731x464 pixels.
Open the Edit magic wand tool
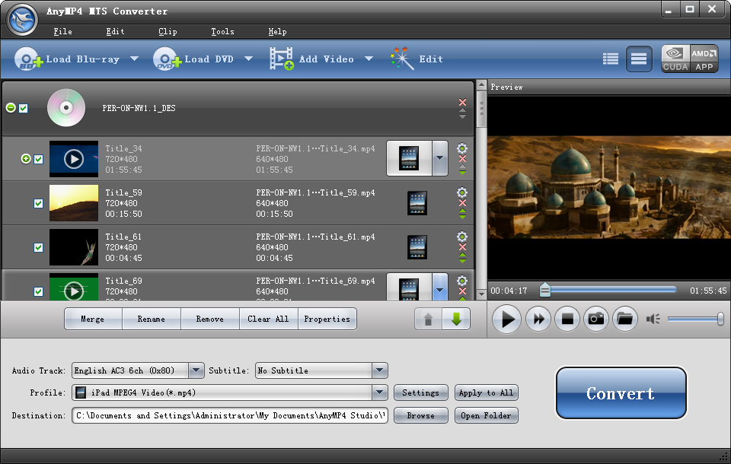tap(402, 59)
